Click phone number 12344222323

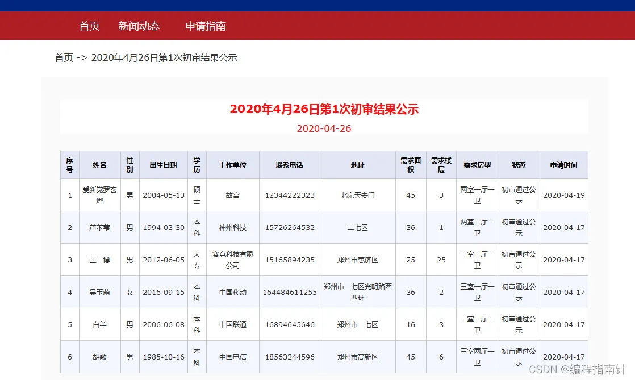pos(290,195)
